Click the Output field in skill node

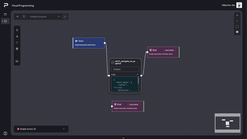(125, 69)
